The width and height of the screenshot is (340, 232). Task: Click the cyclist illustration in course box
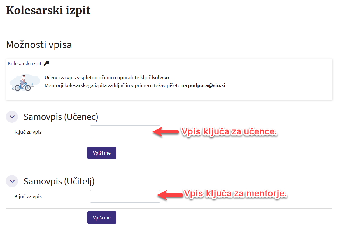23,83
